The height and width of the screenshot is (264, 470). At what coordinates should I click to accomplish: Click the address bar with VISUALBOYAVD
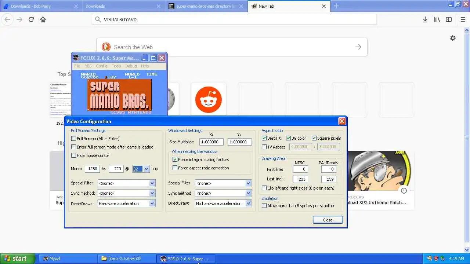point(234,19)
